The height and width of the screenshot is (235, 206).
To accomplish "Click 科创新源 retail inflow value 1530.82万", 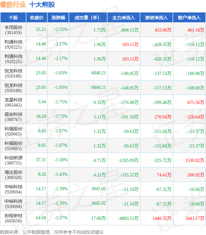I will point(195,160).
